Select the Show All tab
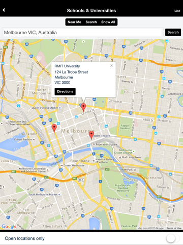The width and height of the screenshot is (183, 245). [108, 22]
